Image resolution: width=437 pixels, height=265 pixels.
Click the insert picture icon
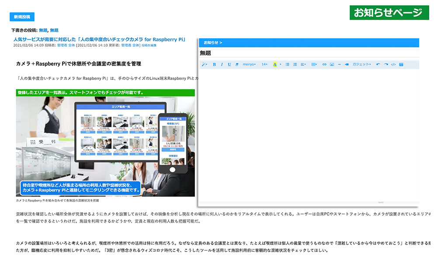(332, 64)
